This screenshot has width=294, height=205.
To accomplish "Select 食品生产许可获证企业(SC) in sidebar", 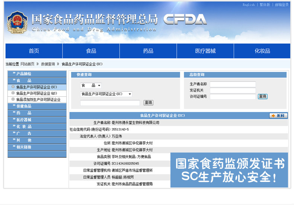I will (36, 87).
